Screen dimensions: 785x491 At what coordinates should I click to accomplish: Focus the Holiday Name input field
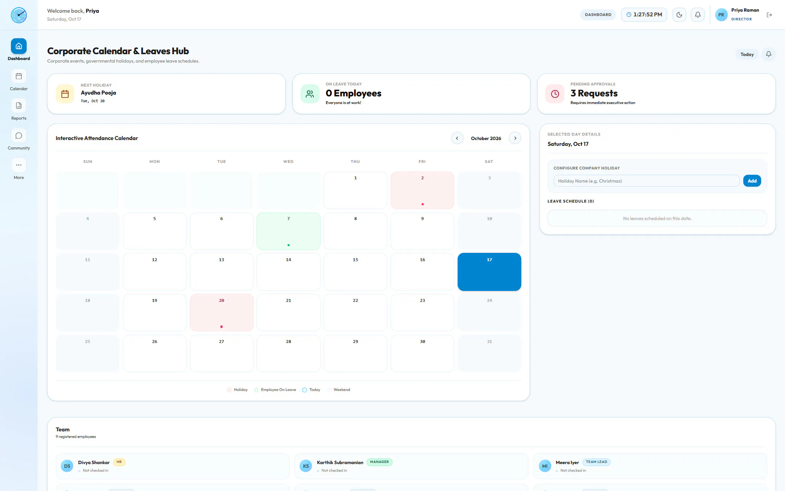click(646, 181)
